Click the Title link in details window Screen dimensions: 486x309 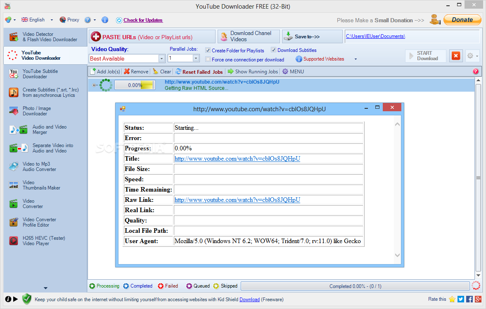pos(237,159)
